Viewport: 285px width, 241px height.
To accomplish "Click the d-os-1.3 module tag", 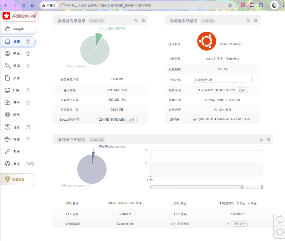I will (208, 21).
